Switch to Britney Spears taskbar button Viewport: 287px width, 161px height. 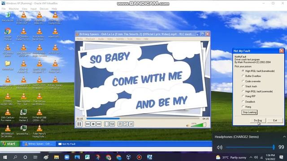(x=39, y=144)
